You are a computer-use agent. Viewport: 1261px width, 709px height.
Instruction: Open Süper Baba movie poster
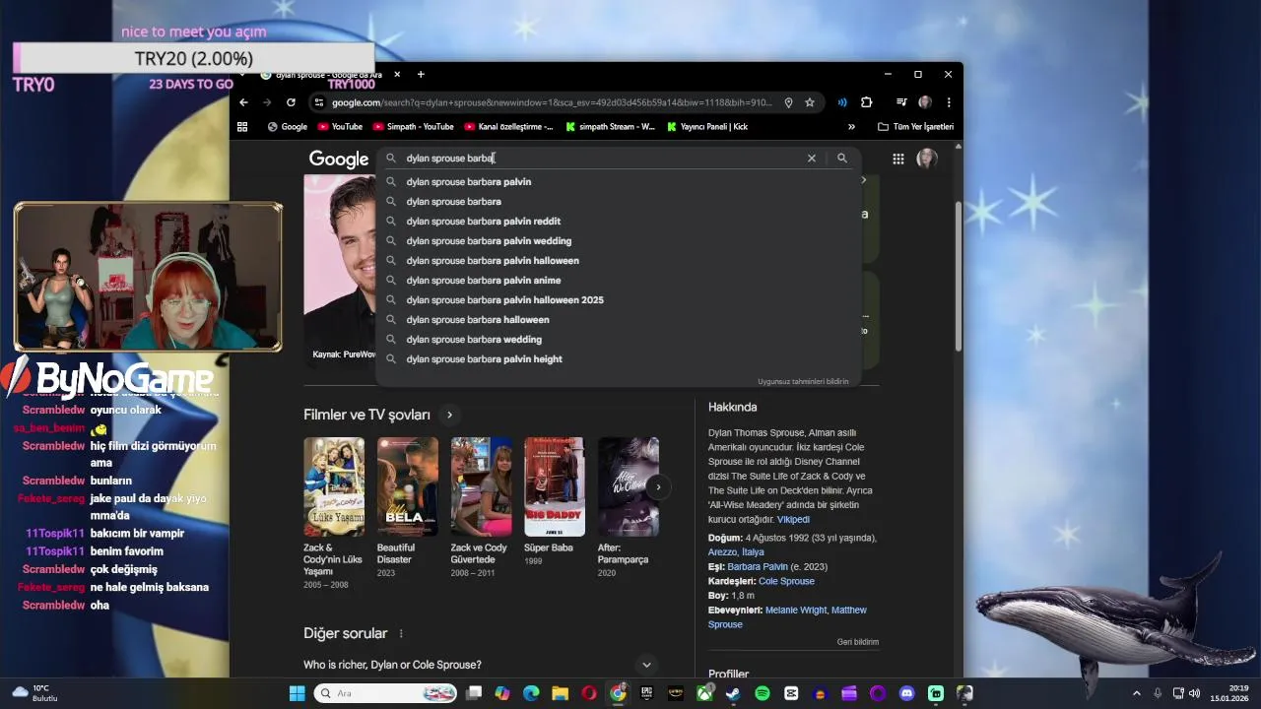[555, 486]
